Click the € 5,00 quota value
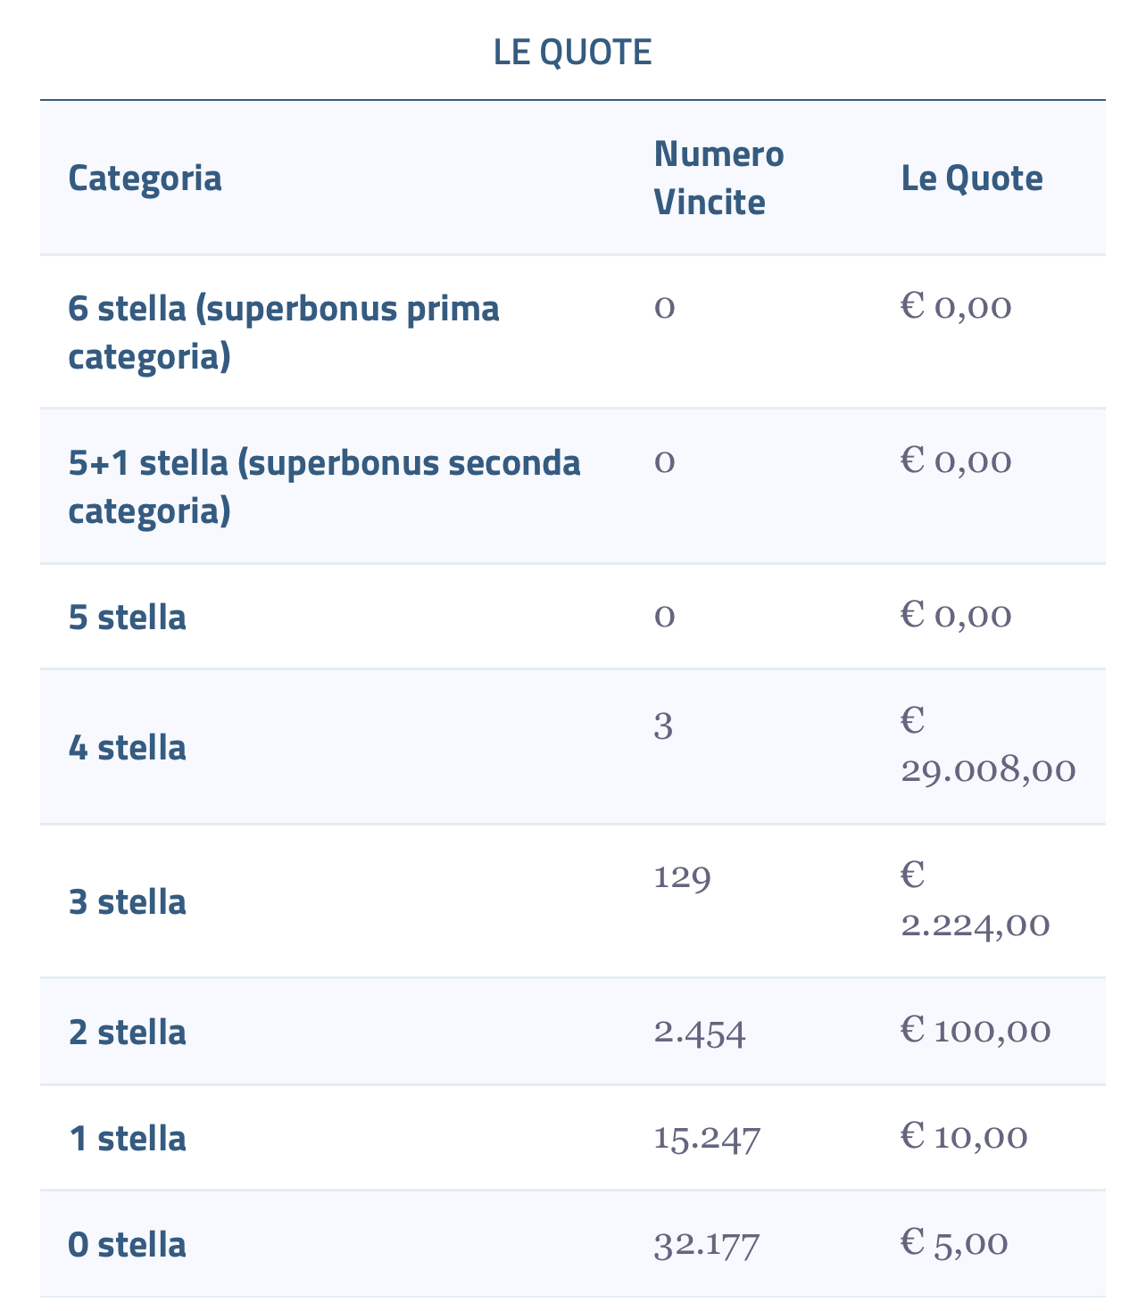The image size is (1146, 1311). pyautogui.click(x=954, y=1242)
